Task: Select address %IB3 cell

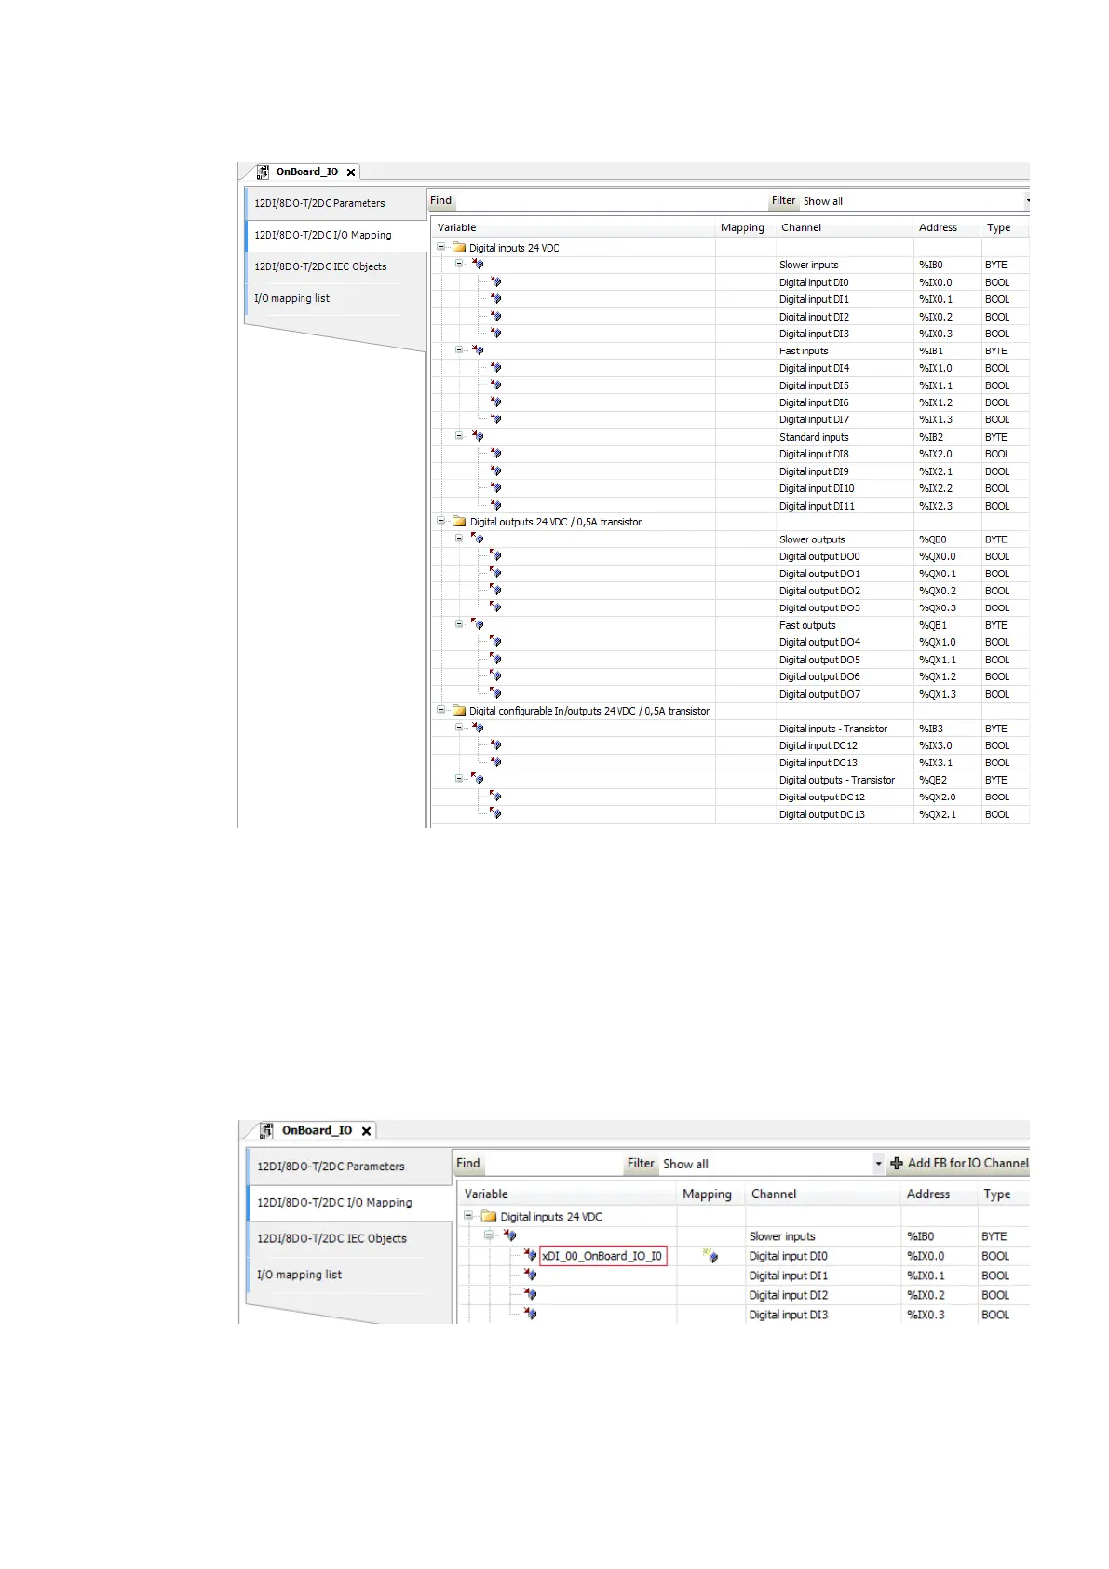Action: [x=931, y=729]
